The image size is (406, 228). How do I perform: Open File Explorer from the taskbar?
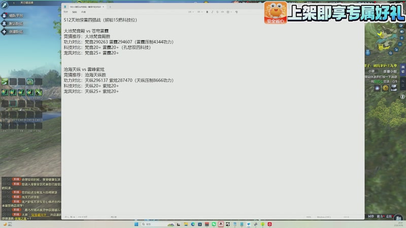[x=186, y=224]
